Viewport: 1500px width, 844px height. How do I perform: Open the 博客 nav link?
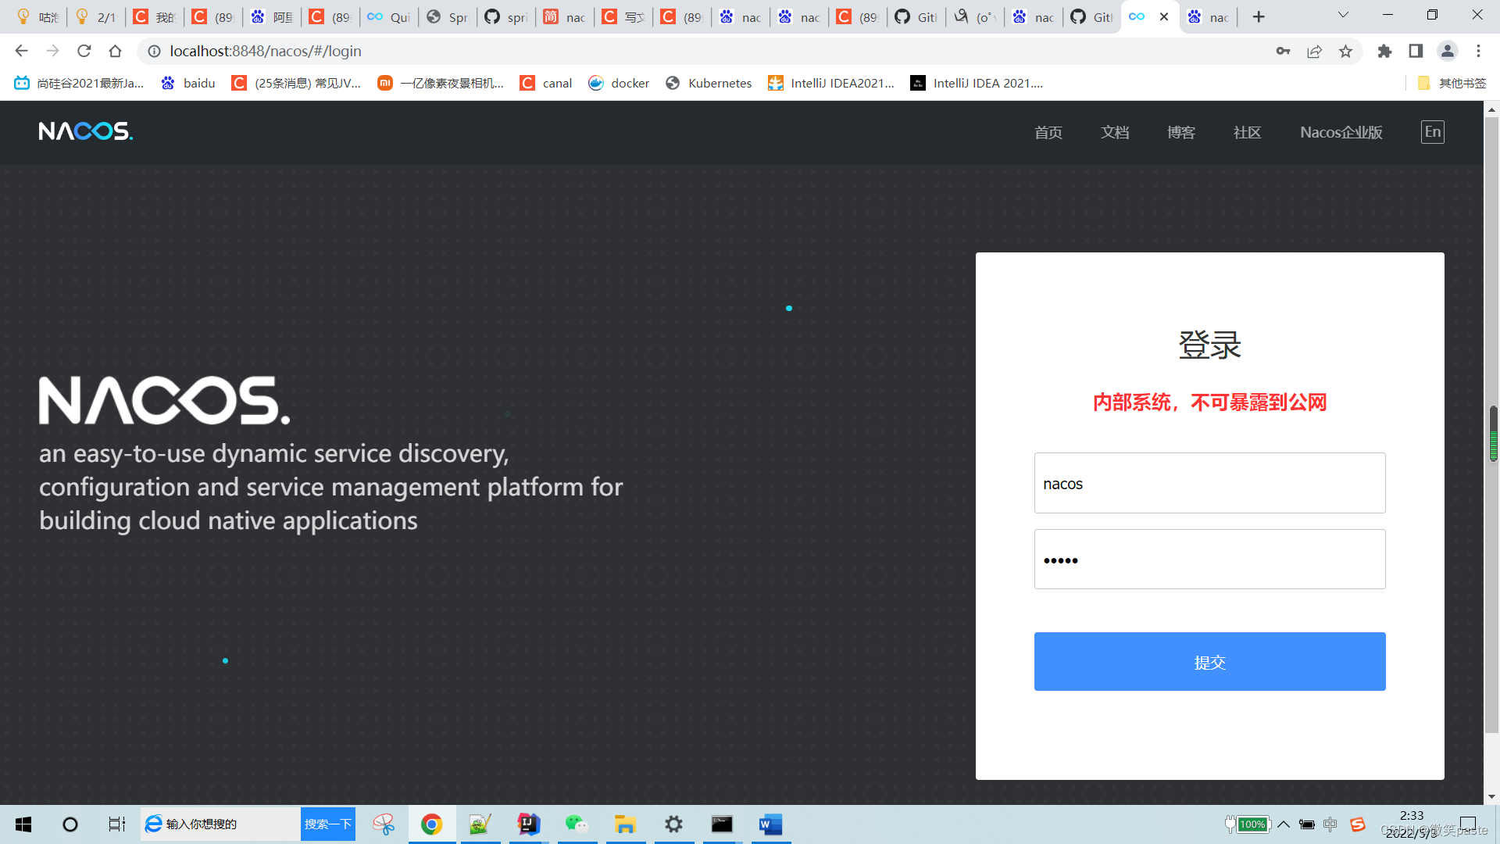1181,133
